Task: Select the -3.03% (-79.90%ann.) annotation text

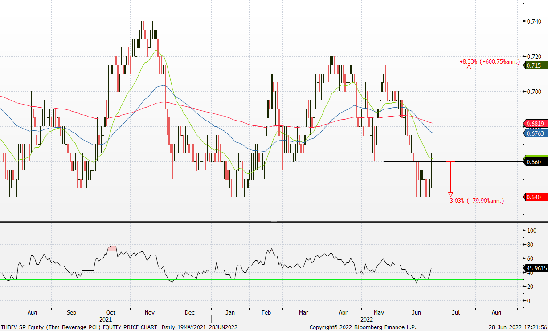Action: click(x=475, y=201)
